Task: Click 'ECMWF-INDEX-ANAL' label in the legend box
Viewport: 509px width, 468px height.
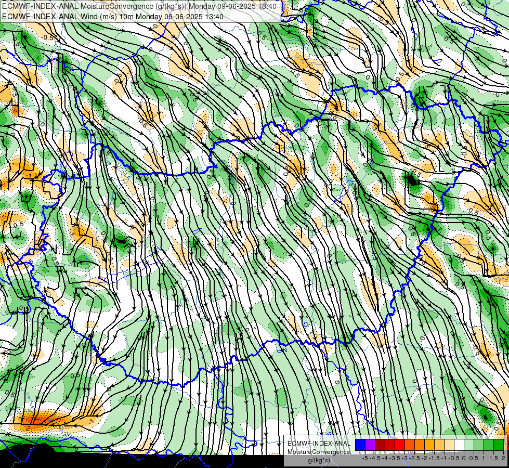Action: (x=319, y=444)
